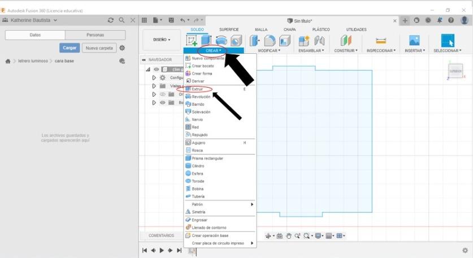The width and height of the screenshot is (473, 258).
Task: Toggle the eye icon of the bottom browser folder
Action: pos(163,103)
